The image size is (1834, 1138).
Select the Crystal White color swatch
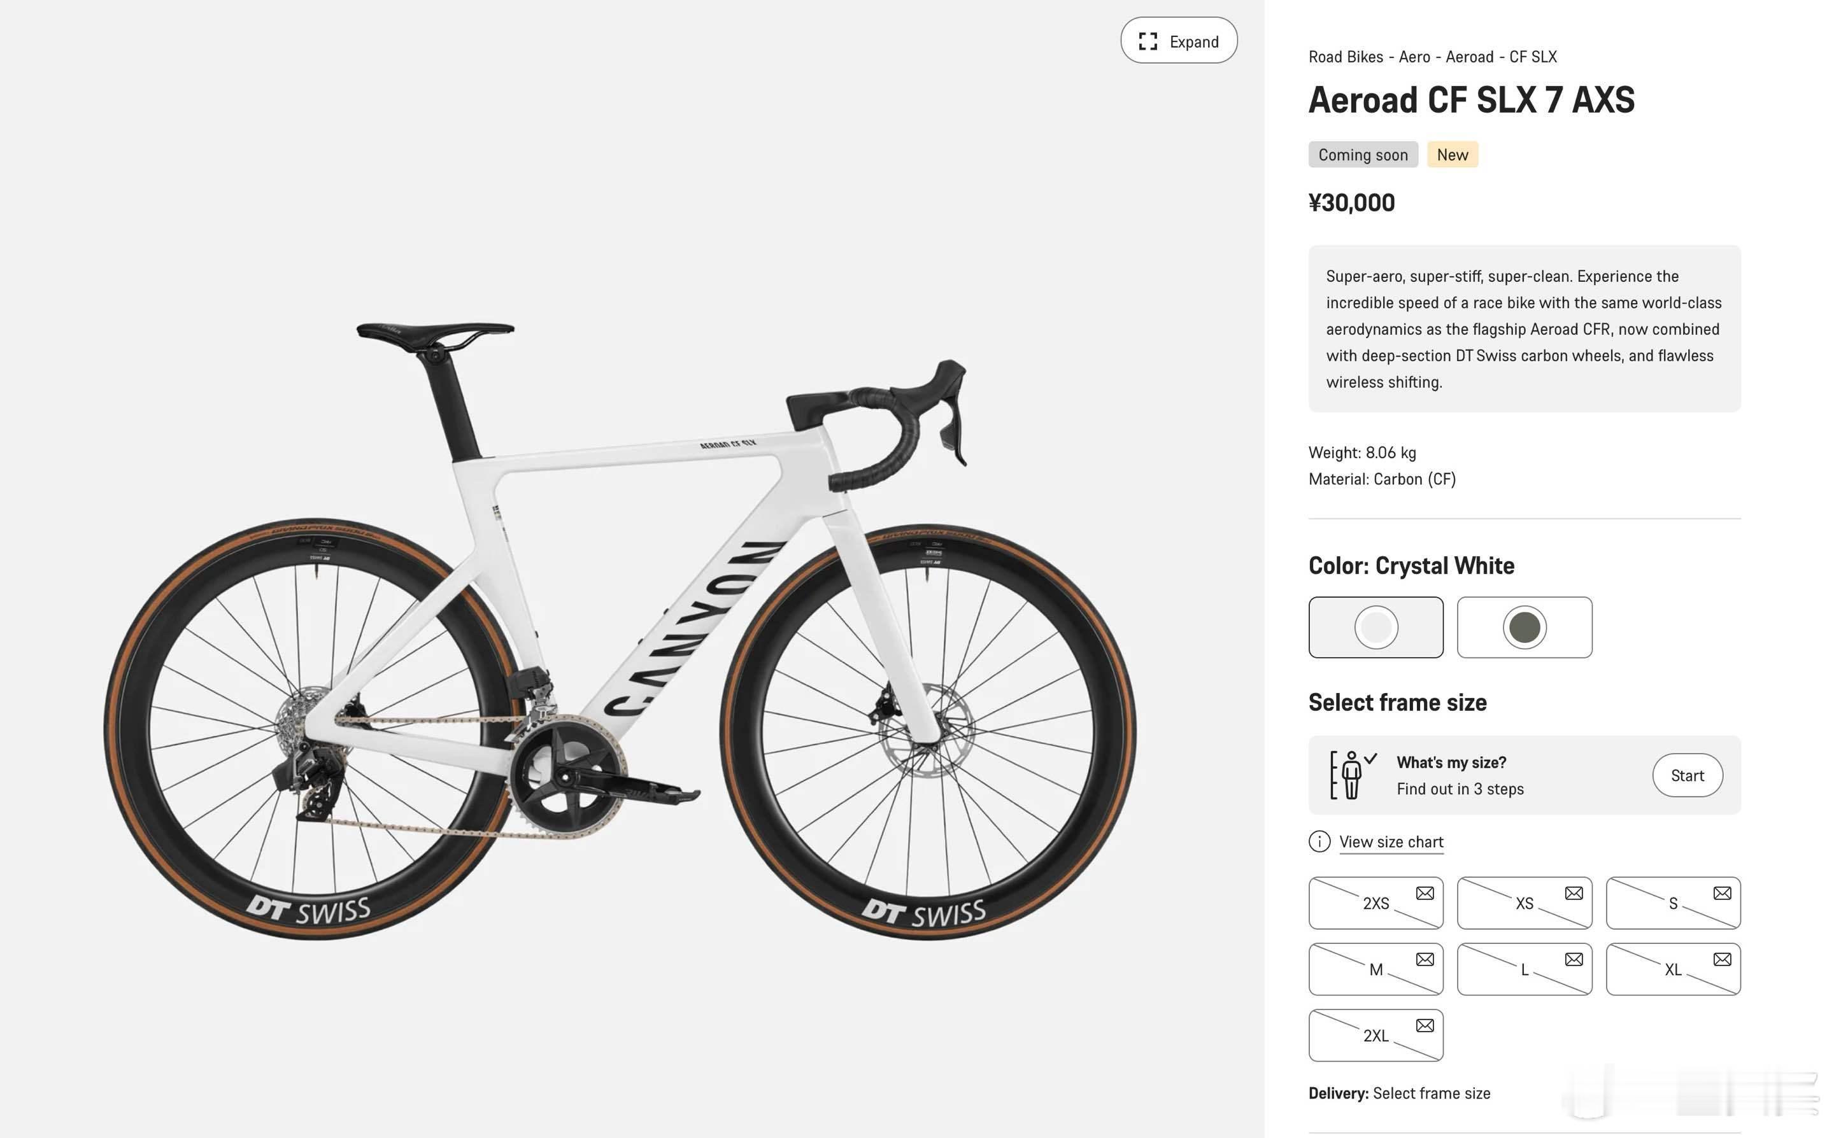[1375, 628]
